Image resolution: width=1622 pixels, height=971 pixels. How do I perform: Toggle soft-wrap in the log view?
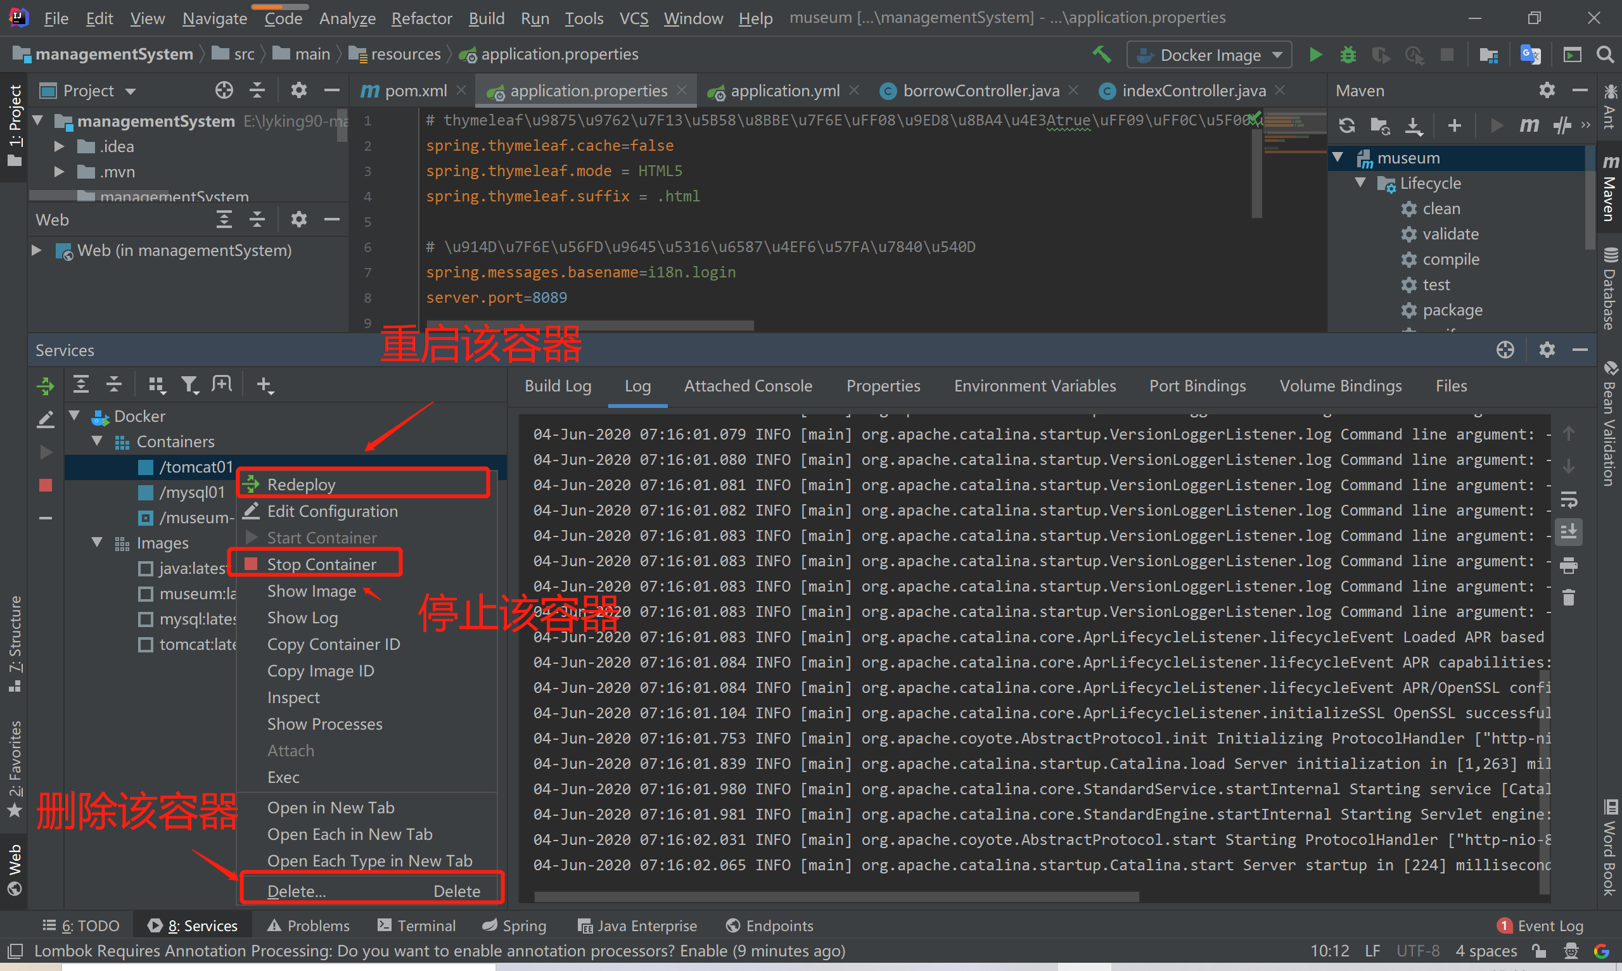[1568, 500]
